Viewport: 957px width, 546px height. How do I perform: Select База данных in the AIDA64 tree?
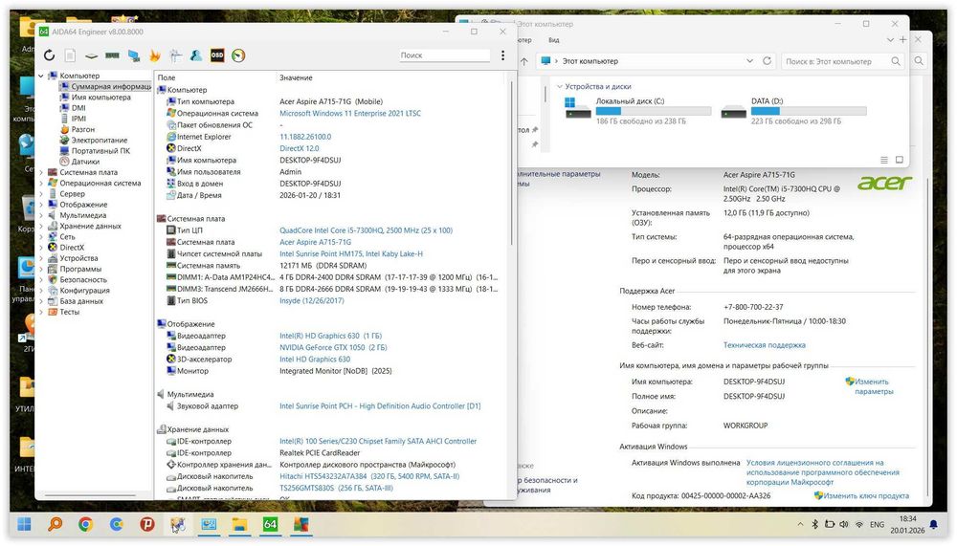coord(81,301)
